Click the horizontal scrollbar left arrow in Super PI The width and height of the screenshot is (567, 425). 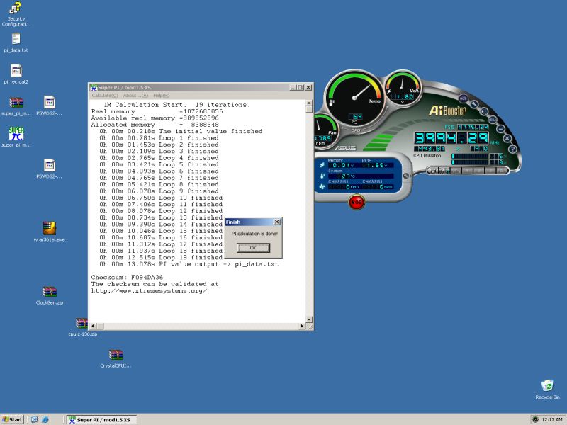coord(93,326)
